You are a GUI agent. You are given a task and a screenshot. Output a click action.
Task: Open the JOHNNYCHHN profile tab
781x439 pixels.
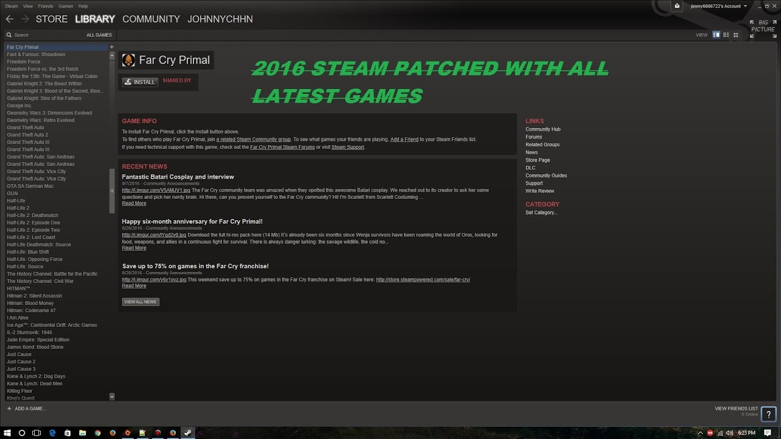tap(220, 19)
